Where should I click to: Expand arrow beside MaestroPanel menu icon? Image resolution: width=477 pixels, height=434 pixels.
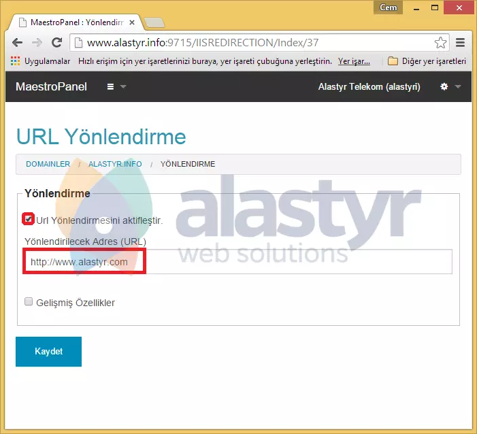point(123,87)
